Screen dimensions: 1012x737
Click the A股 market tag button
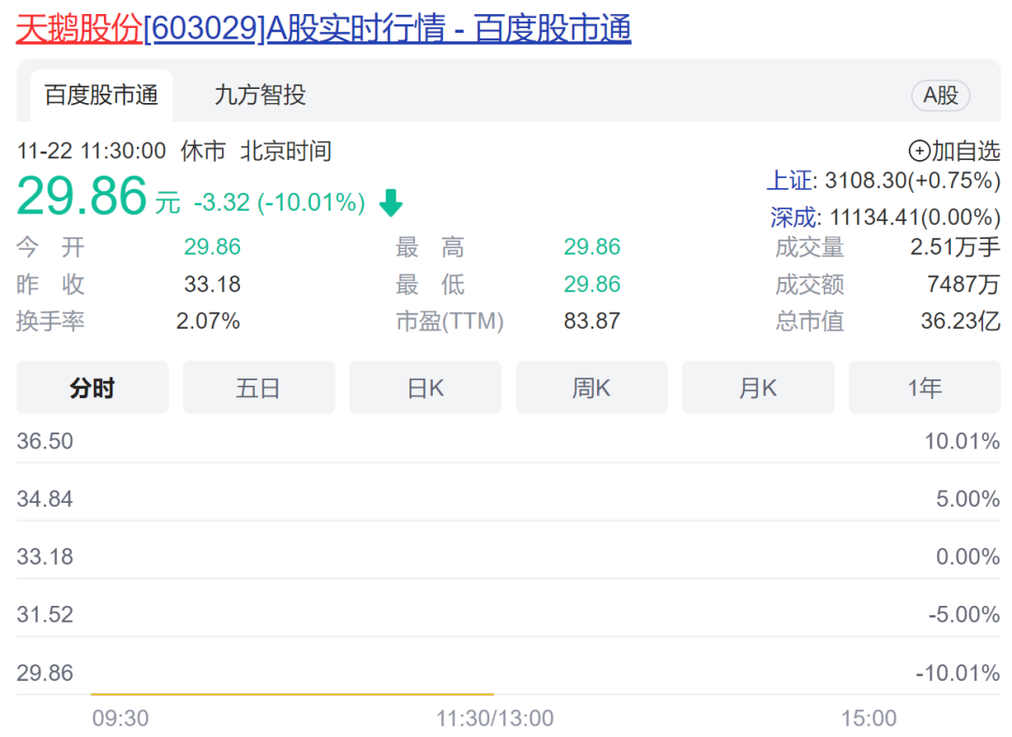(x=941, y=96)
